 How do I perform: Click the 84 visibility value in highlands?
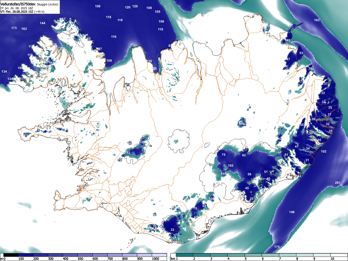245,124
